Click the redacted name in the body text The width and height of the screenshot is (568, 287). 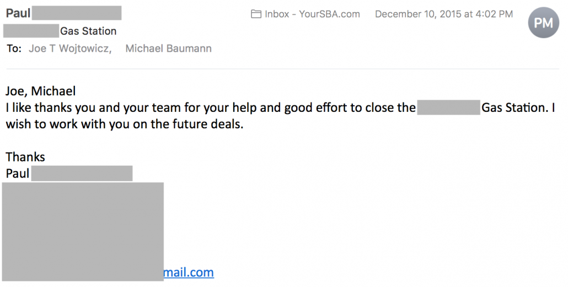(x=448, y=107)
